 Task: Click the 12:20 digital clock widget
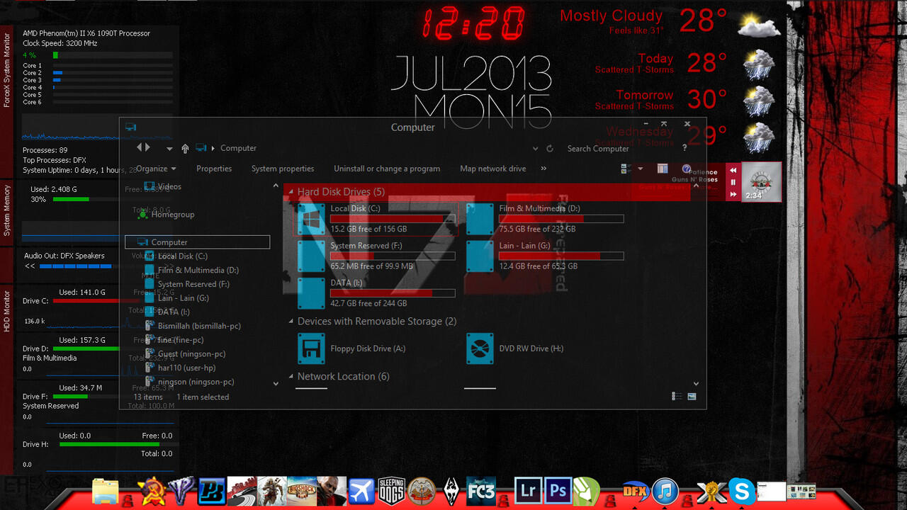[x=473, y=23]
